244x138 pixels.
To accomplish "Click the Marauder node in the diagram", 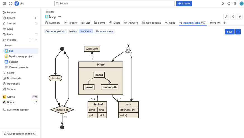I will click(x=92, y=49).
